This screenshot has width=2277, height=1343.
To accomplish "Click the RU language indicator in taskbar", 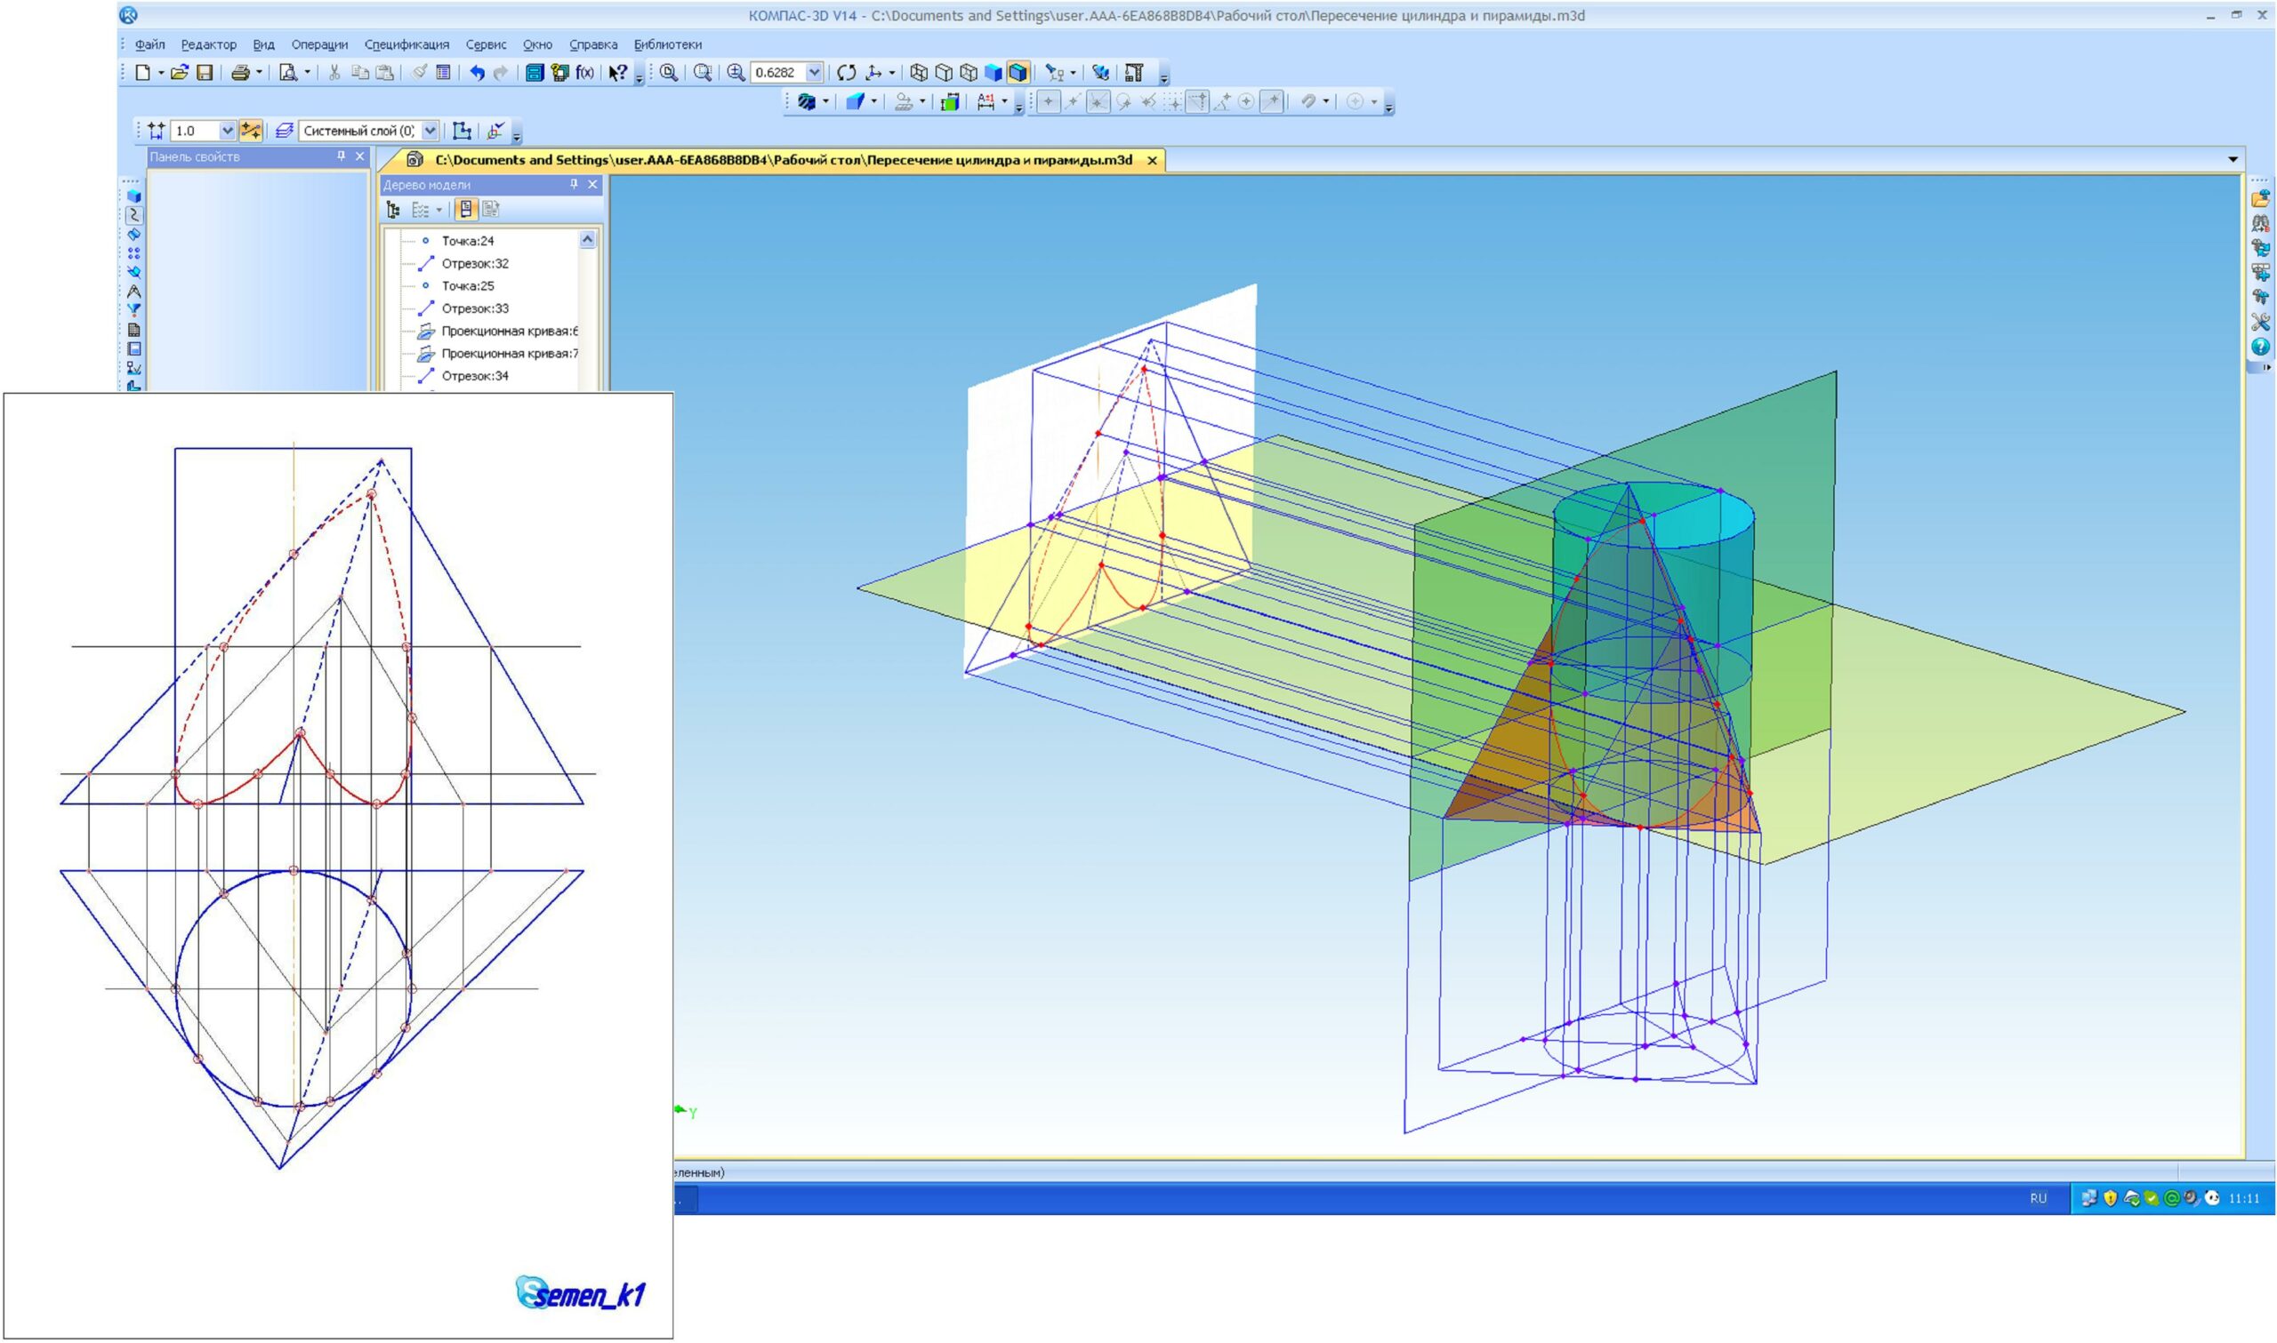I will pyautogui.click(x=2038, y=1198).
